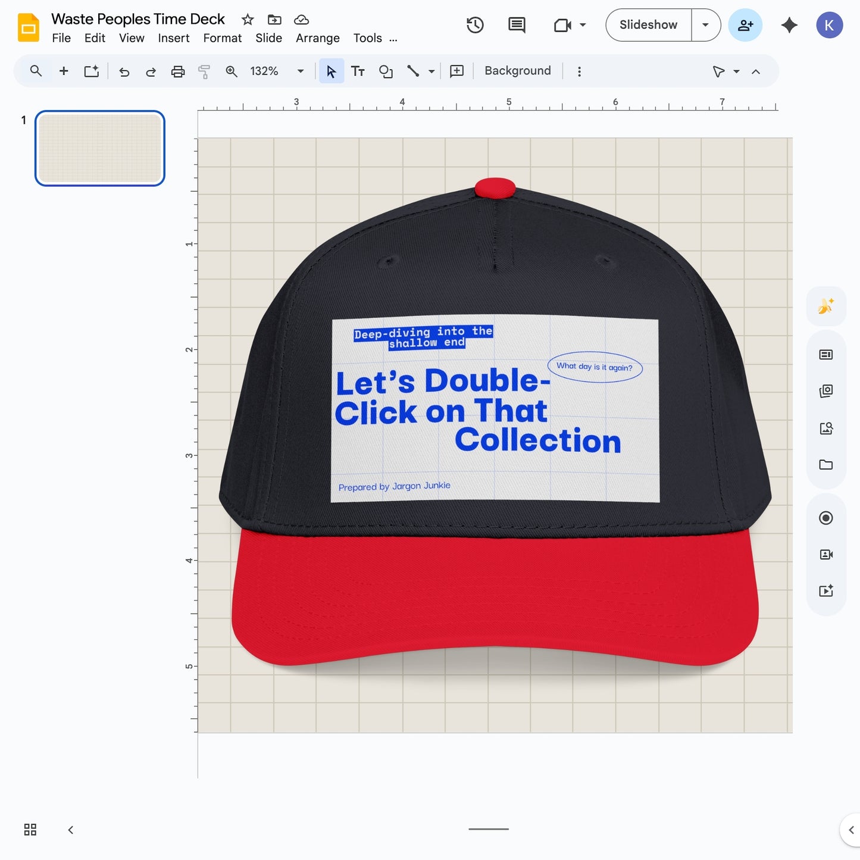This screenshot has height=860, width=860.
Task: Redo the last action
Action: pyautogui.click(x=151, y=72)
